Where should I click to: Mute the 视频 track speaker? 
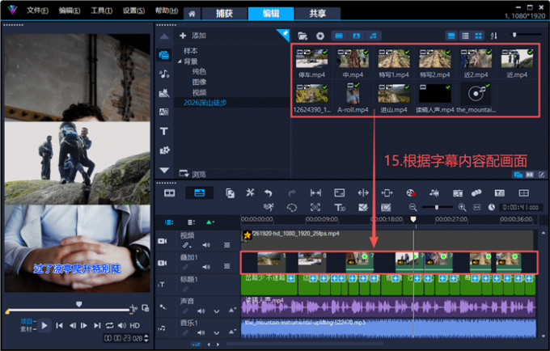[x=206, y=245]
